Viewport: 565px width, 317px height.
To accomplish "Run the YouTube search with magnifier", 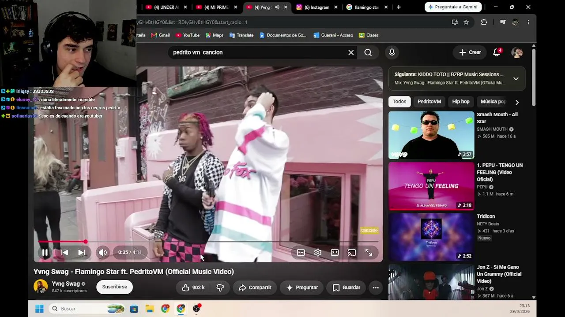I will coord(368,52).
